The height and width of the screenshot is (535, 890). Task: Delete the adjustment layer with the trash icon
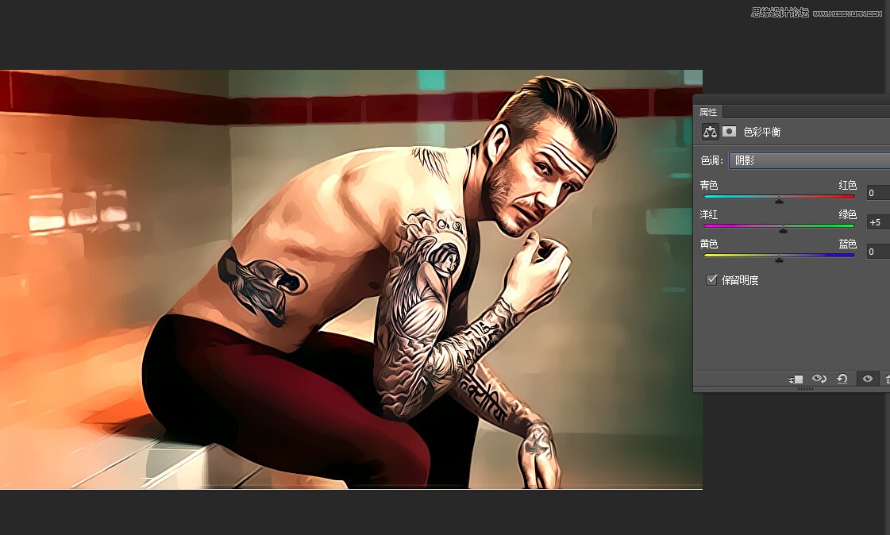tap(887, 379)
